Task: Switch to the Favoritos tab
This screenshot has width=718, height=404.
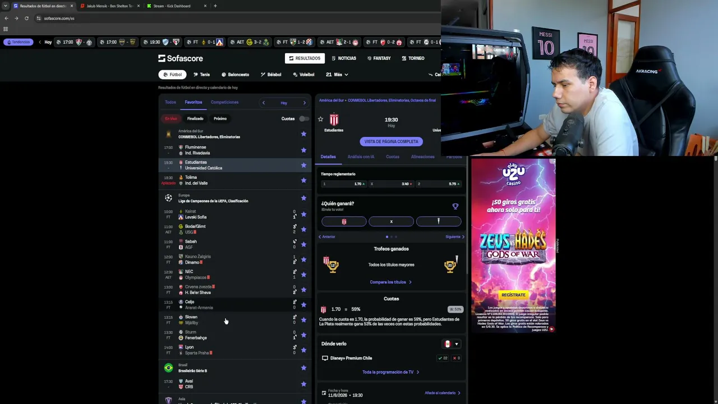Action: coord(194,102)
